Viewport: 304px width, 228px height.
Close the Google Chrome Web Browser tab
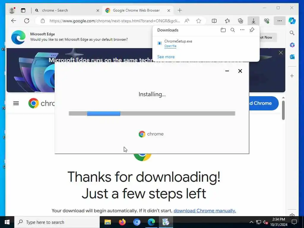169,10
